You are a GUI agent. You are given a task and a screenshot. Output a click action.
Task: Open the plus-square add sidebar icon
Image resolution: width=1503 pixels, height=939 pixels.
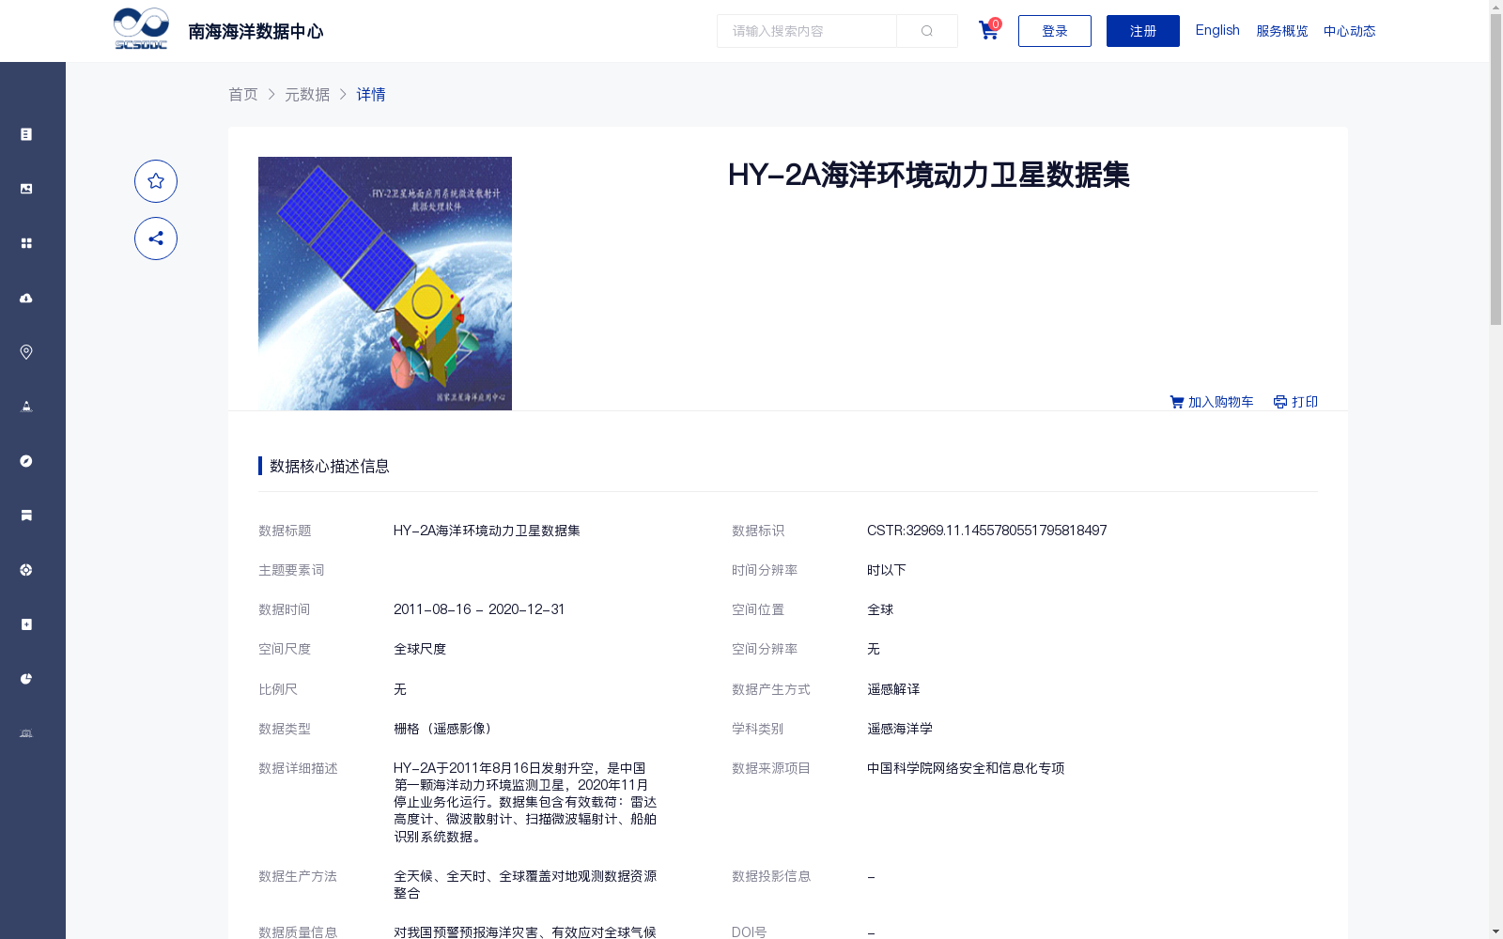pyautogui.click(x=26, y=624)
